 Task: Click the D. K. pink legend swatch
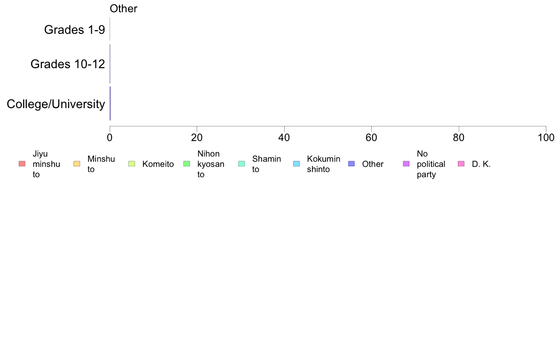tap(461, 164)
